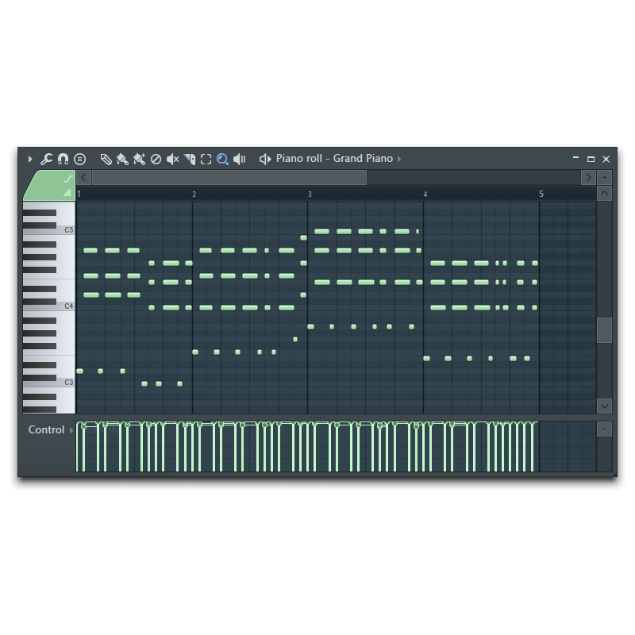Select the Paint brush tool
The height and width of the screenshot is (635, 635).
coord(122,159)
